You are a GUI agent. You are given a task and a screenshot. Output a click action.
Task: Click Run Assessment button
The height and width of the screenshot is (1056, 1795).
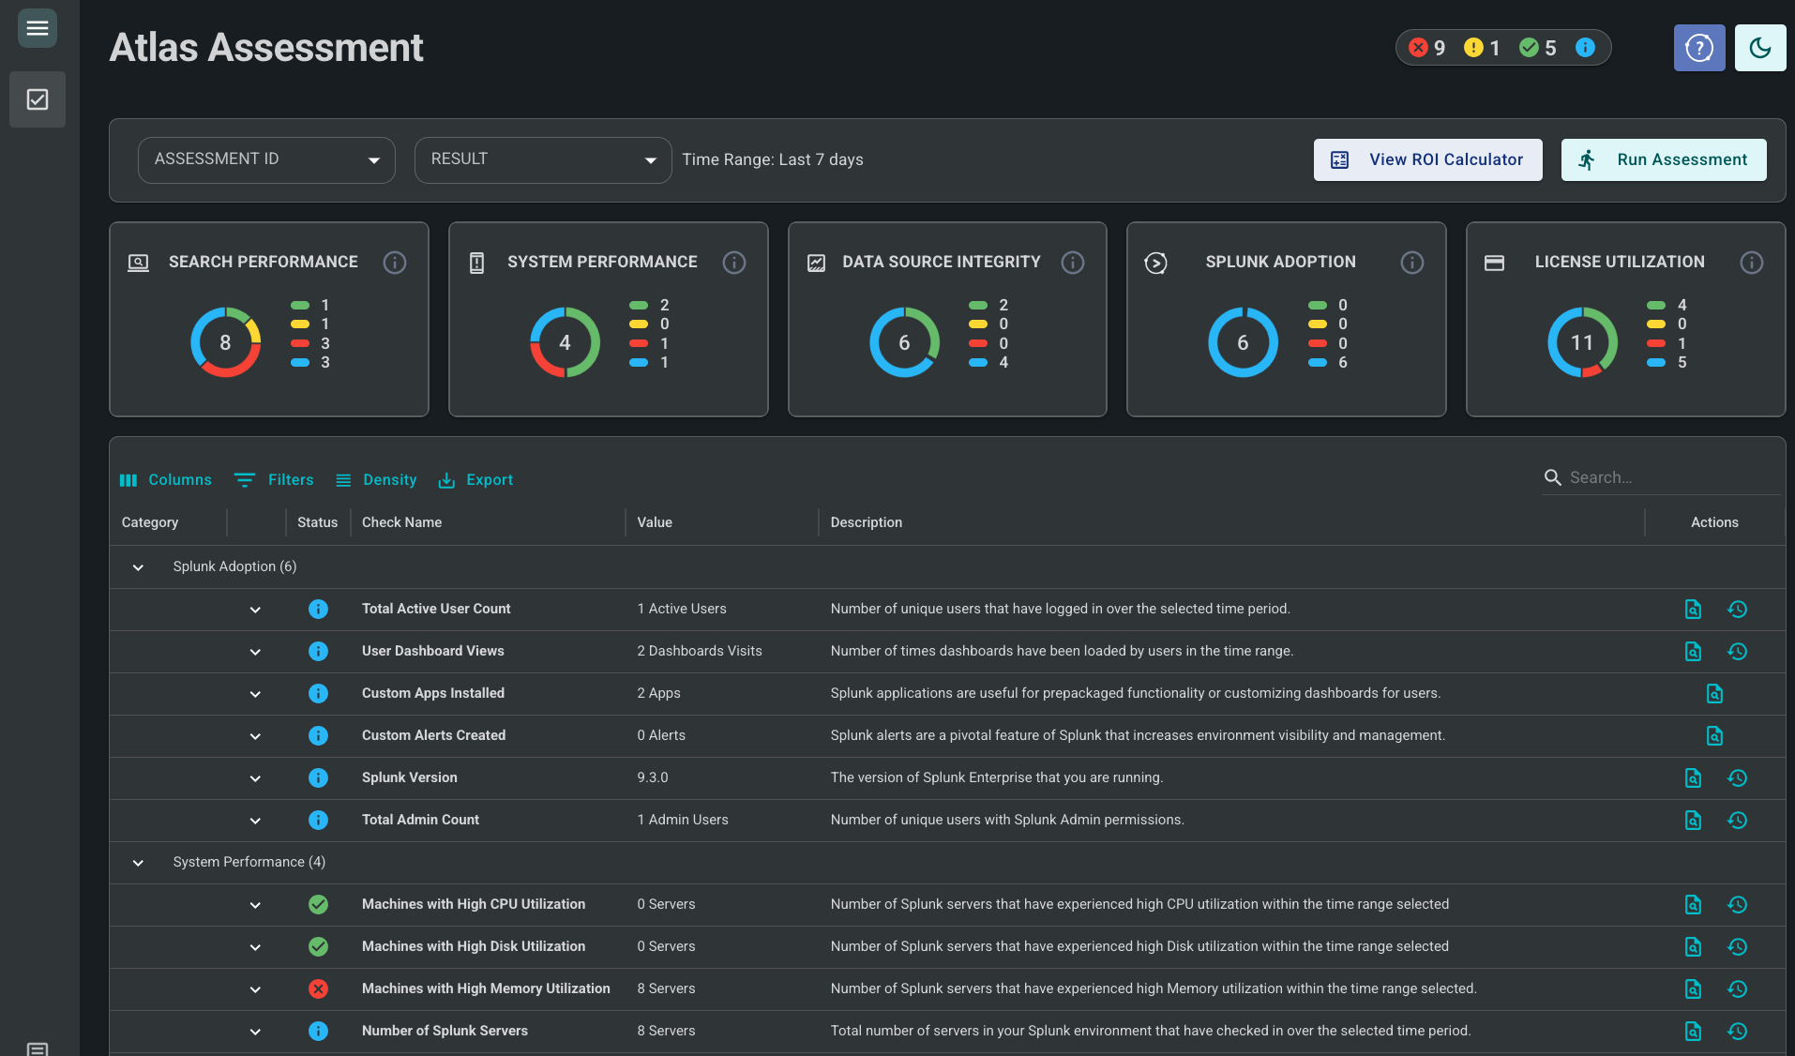(1664, 159)
